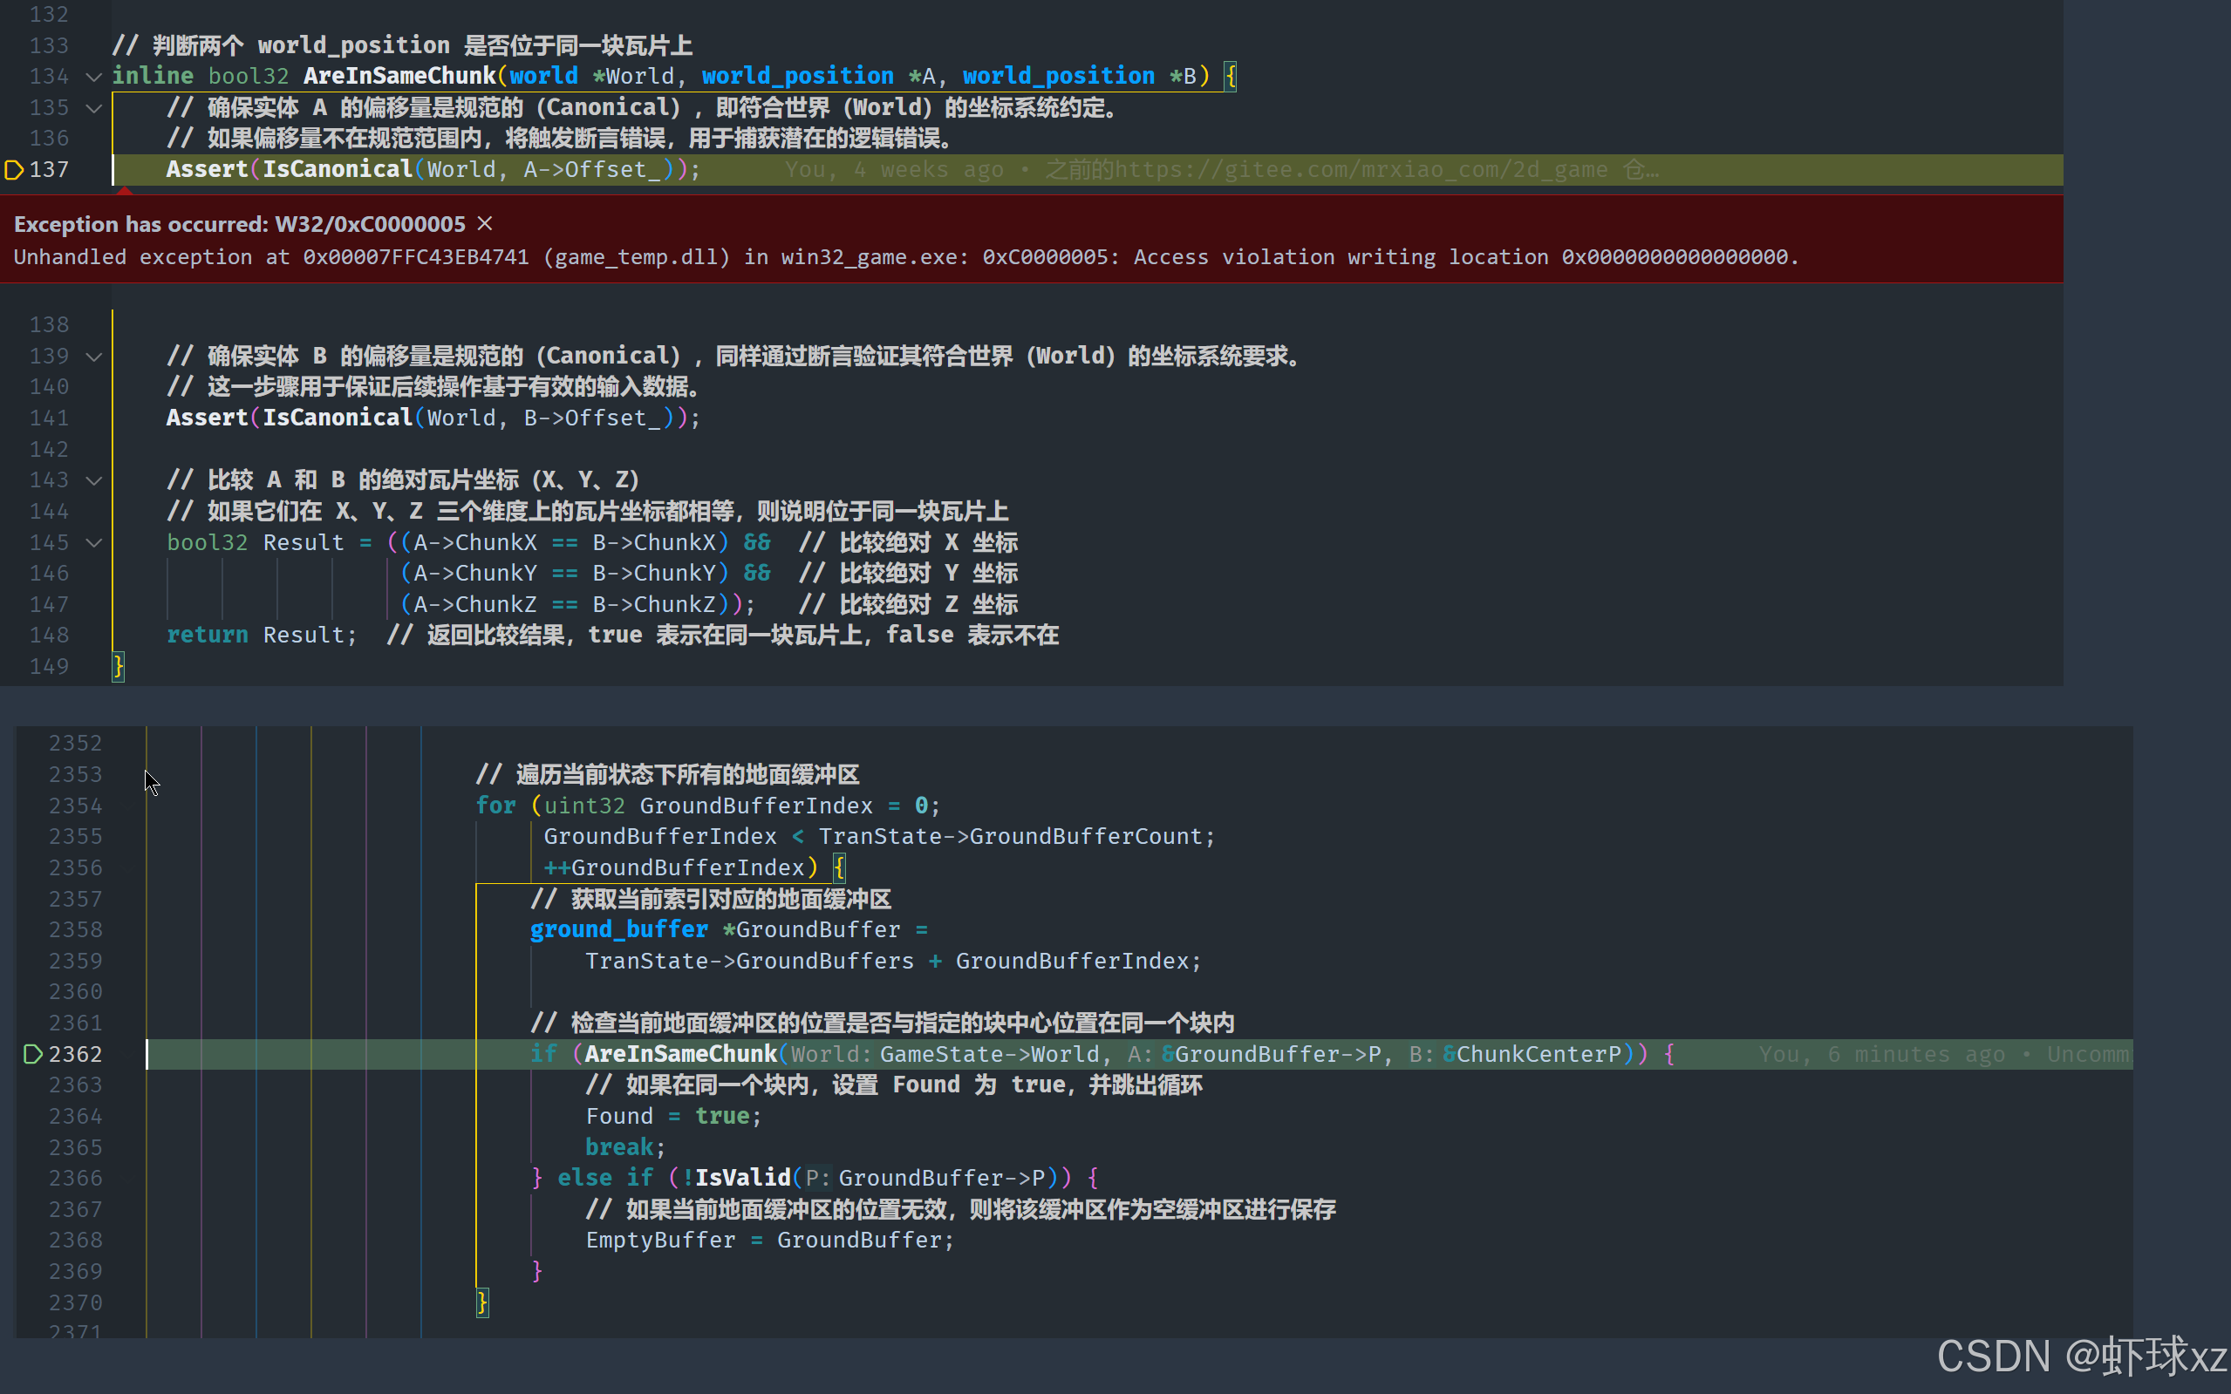Click the Assert call on line 137
2231x1394 pixels.
click(x=207, y=170)
